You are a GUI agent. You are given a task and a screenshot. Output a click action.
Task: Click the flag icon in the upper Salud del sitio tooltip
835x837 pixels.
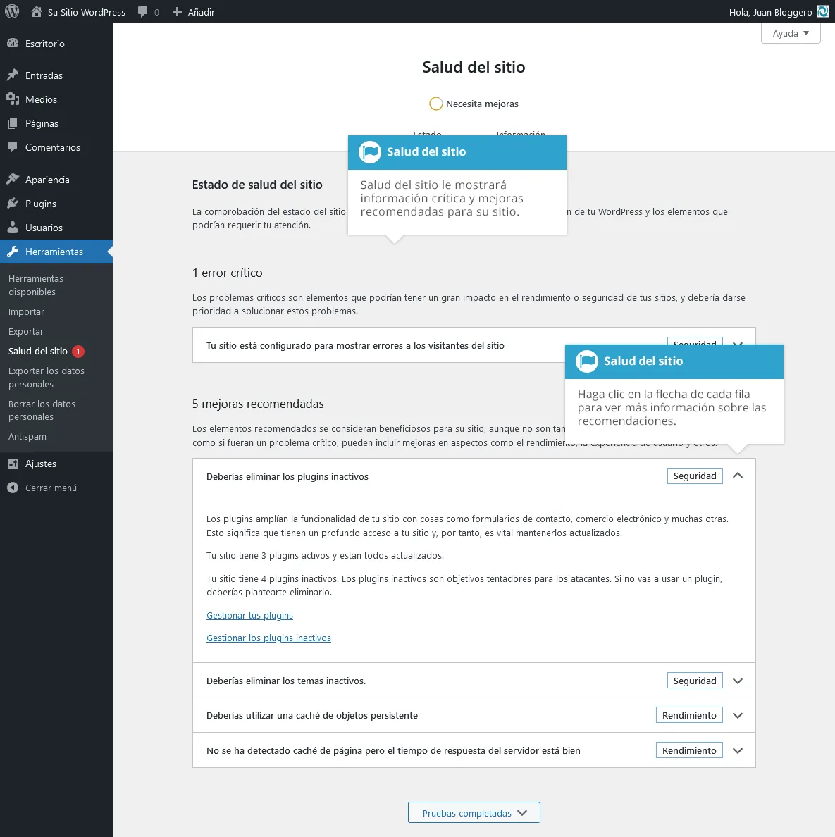click(x=369, y=152)
